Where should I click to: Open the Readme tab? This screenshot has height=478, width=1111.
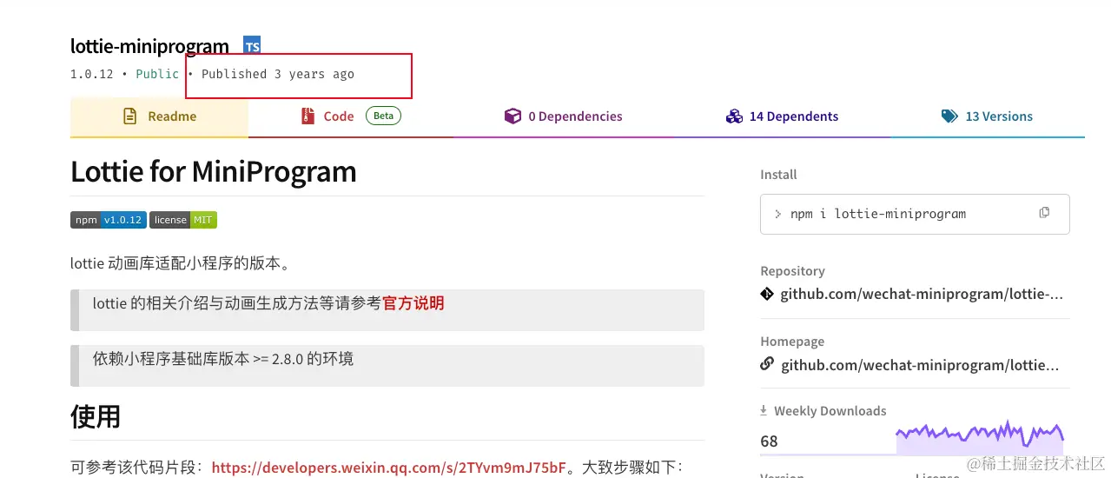tap(159, 116)
